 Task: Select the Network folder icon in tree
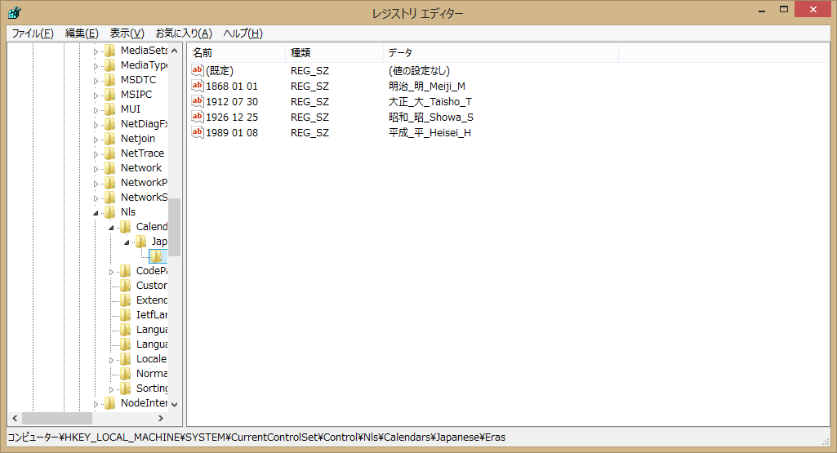(110, 168)
